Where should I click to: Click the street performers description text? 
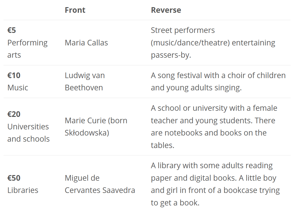tap(213, 43)
